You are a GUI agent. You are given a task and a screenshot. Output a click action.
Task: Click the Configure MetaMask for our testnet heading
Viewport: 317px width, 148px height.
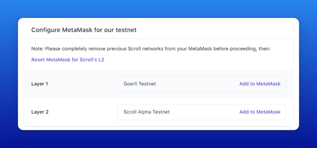pyautogui.click(x=84, y=30)
